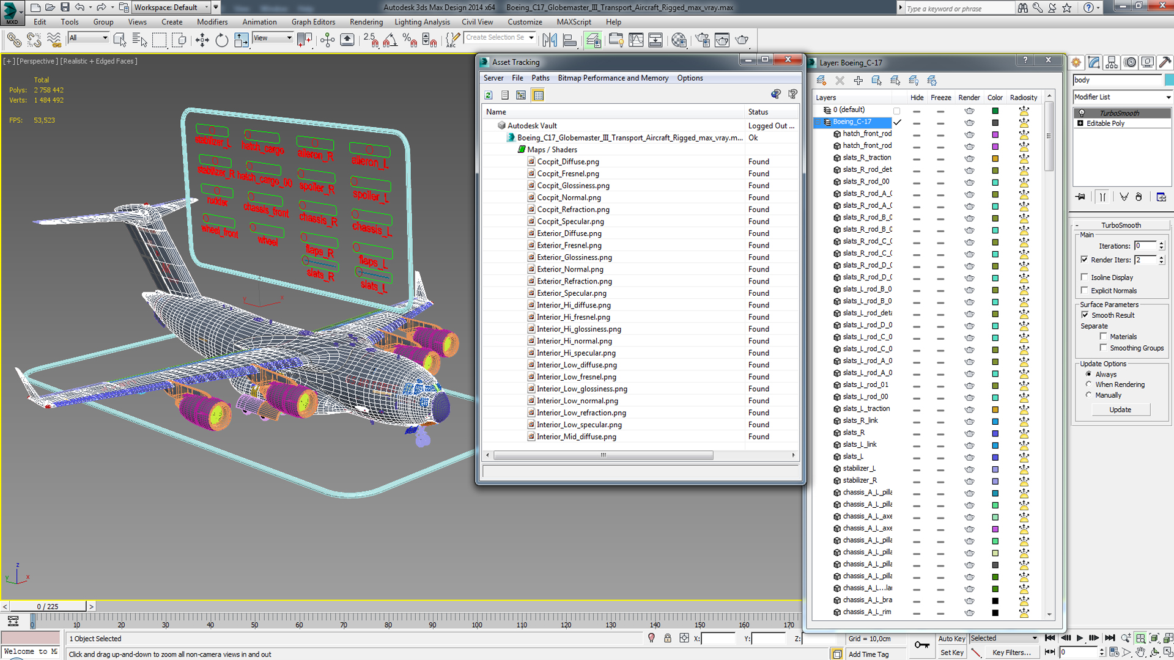The width and height of the screenshot is (1174, 660).
Task: Enable Separate by Smoothing Groups checkbox
Action: 1103,348
